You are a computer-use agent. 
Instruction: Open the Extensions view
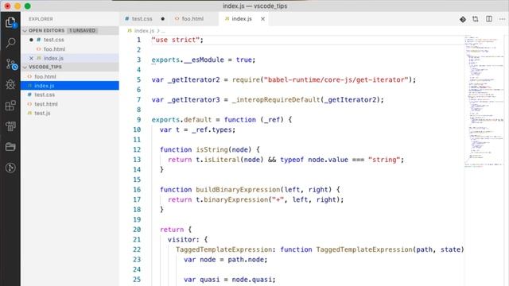coord(10,106)
